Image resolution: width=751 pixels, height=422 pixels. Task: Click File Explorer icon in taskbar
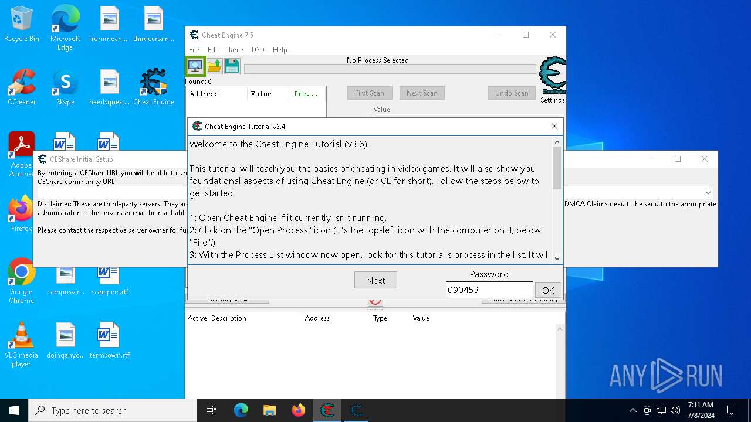pyautogui.click(x=269, y=410)
